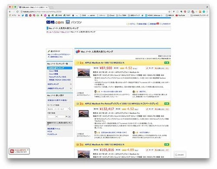
Task: Click the maximum price input box
Action: [x=62, y=116]
